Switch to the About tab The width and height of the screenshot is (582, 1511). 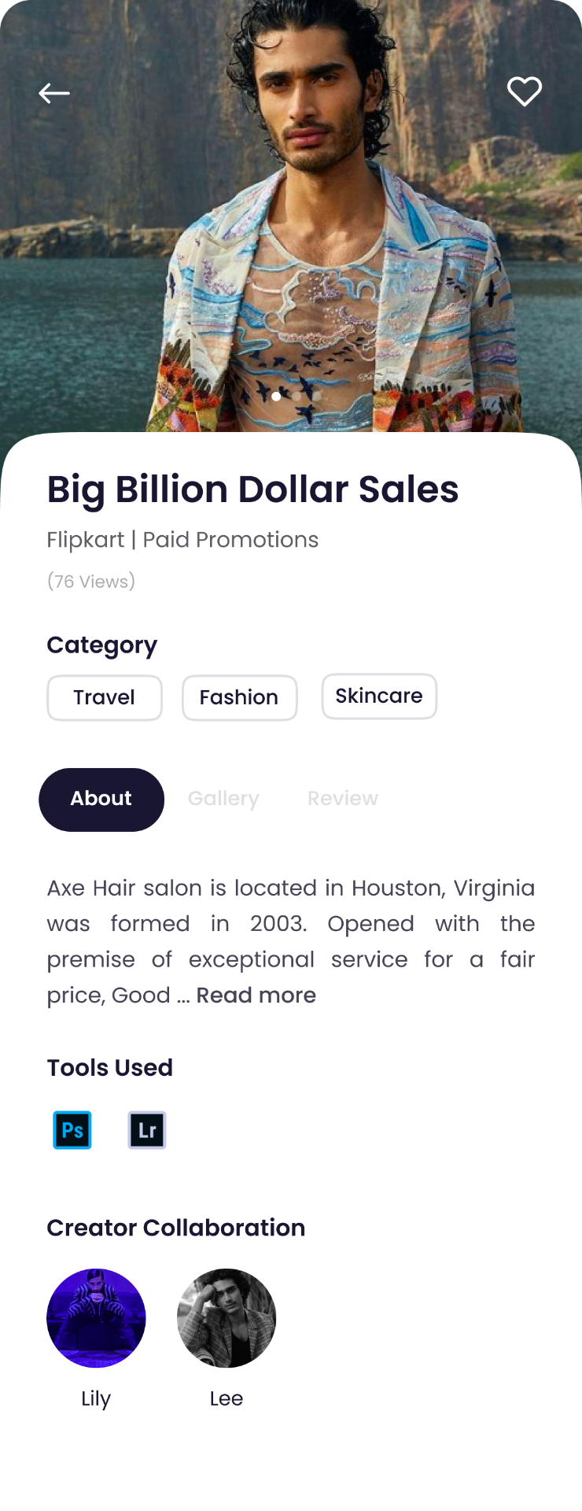(101, 800)
